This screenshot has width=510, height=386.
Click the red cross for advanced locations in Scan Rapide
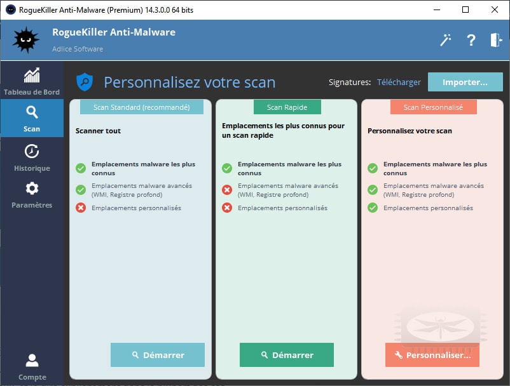[227, 190]
